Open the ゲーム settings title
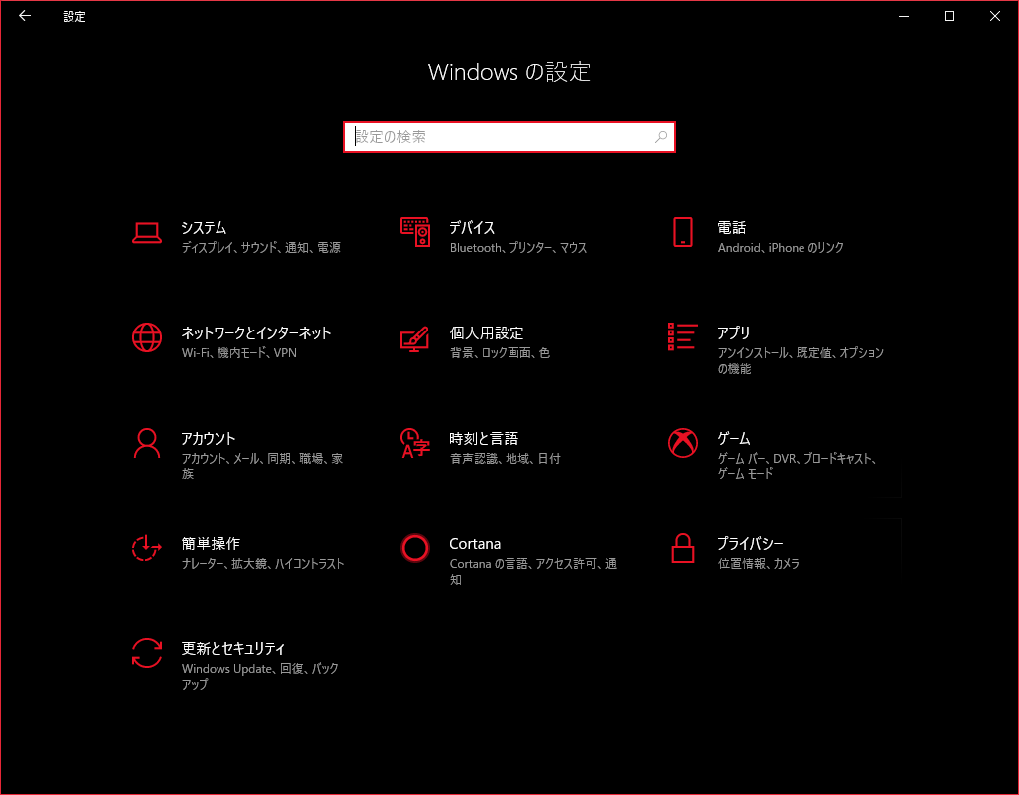1019x795 pixels. click(734, 439)
